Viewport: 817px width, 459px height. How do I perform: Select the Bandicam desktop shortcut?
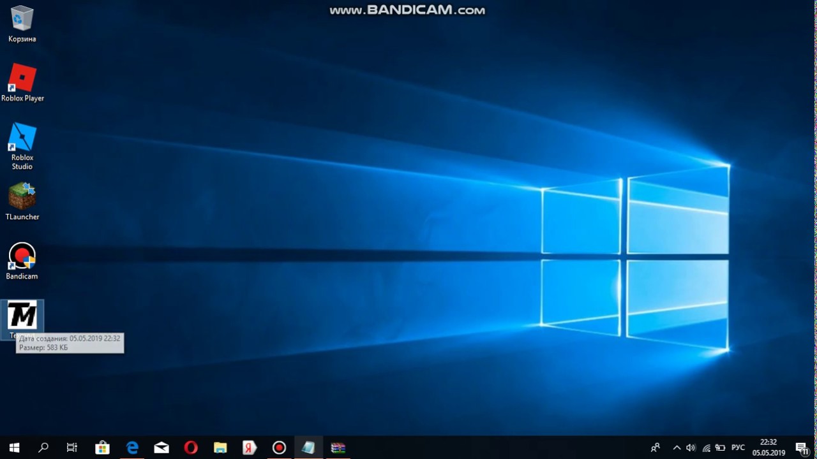tap(22, 261)
